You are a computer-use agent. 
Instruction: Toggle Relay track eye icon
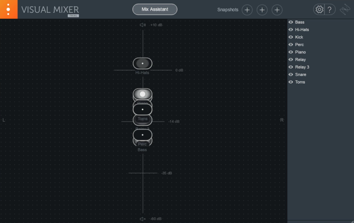click(x=291, y=60)
